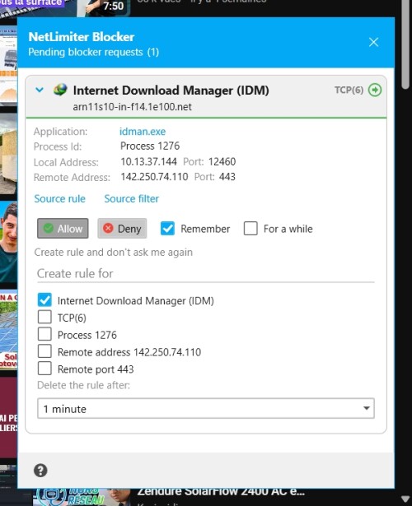Check the Remote port 443 checkbox
The width and height of the screenshot is (412, 506).
coord(44,369)
